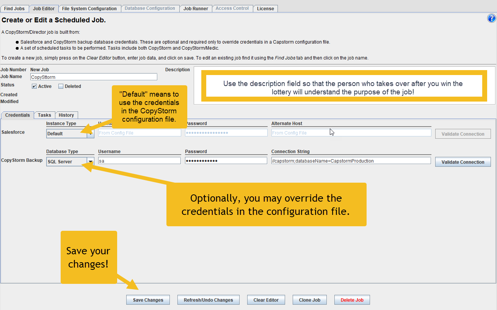Switch to the Job Runner tab

tap(196, 8)
